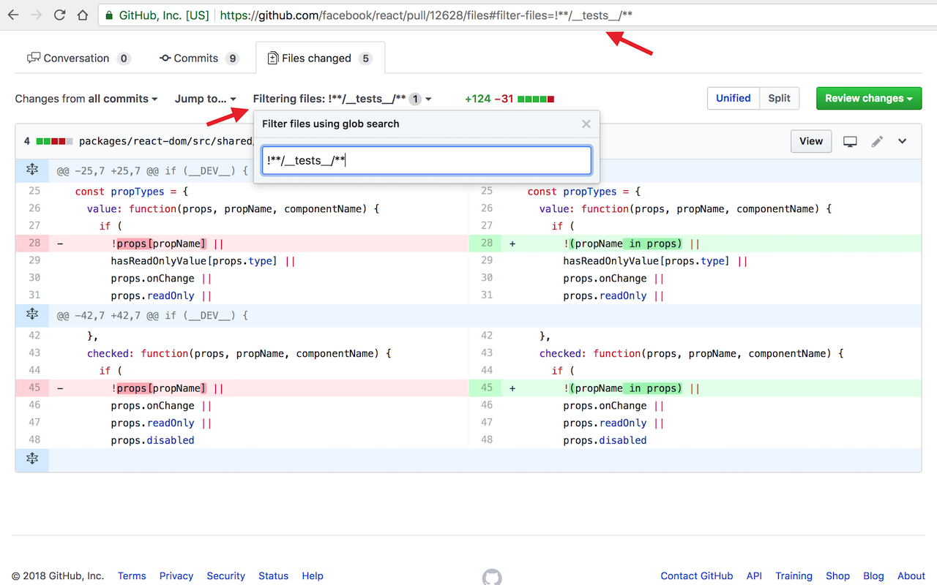Click the Files changed count badge 5
937x585 pixels.
click(365, 58)
